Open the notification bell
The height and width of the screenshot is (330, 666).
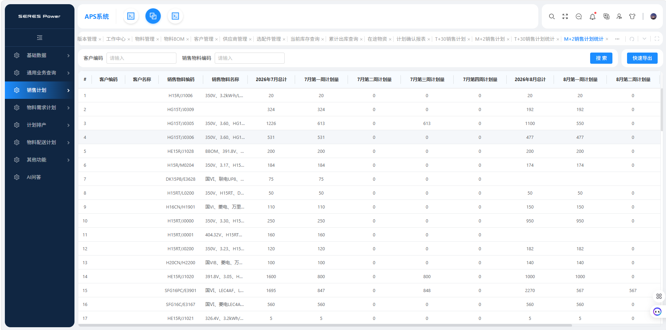[x=592, y=16]
